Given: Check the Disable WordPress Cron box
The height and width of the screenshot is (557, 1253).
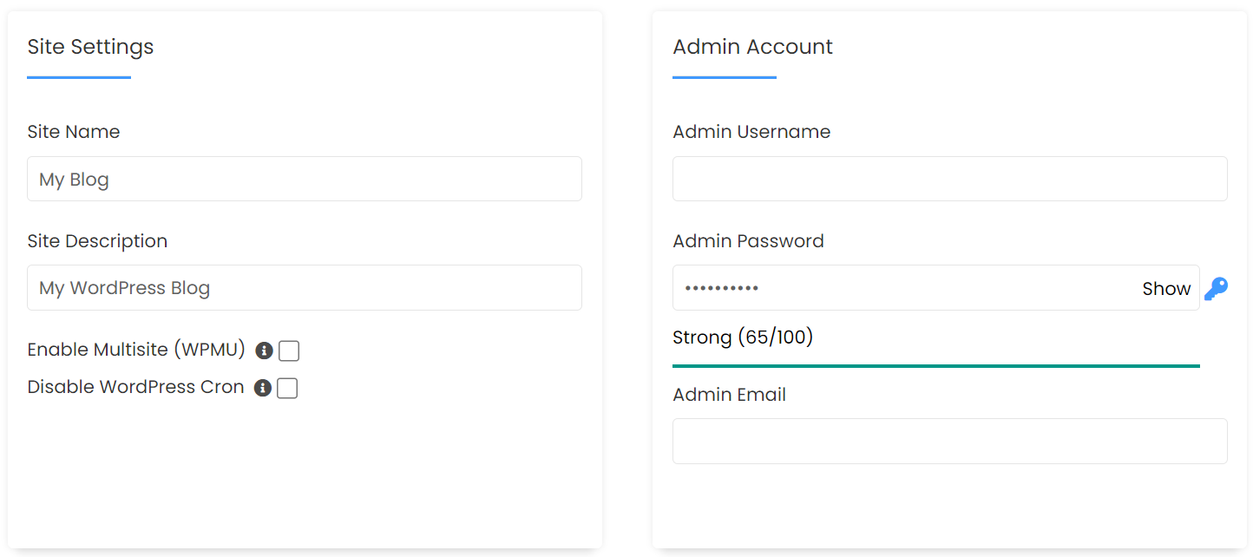Looking at the screenshot, I should [287, 388].
